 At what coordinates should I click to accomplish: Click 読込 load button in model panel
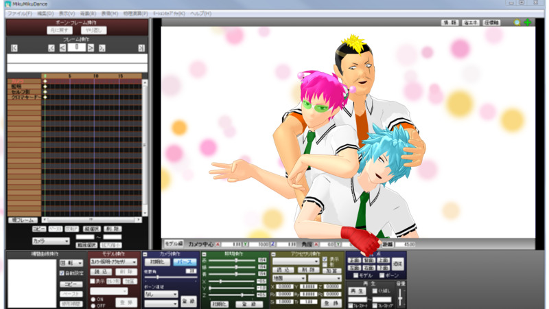pyautogui.click(x=101, y=271)
